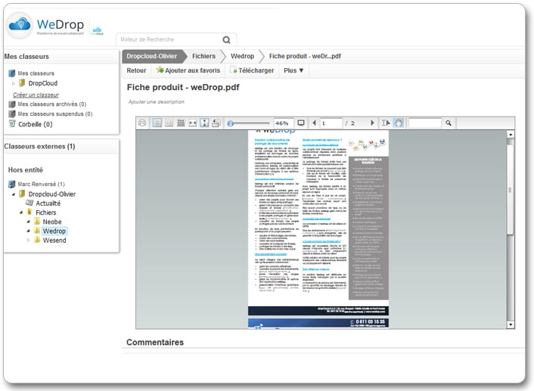Image resolution: width=534 pixels, height=391 pixels.
Task: Click the 46% zoom field
Action: pyautogui.click(x=282, y=123)
